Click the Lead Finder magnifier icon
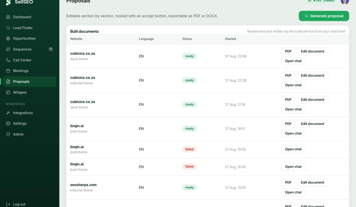Screen dimensions: 356x207 pyautogui.click(x=8, y=28)
